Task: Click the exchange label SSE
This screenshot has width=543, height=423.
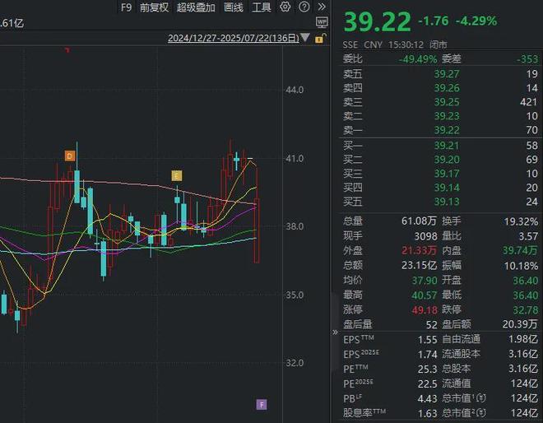Action: pyautogui.click(x=350, y=44)
